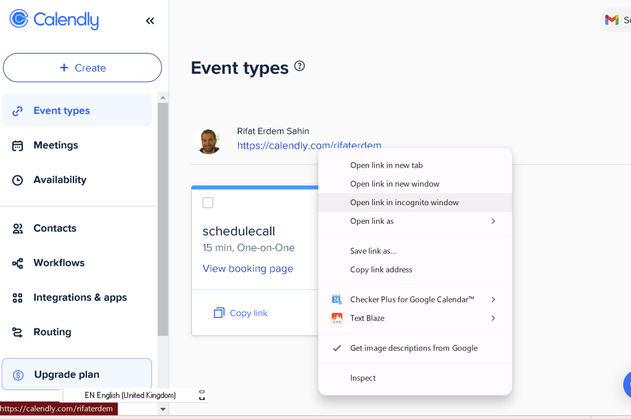
Task: Choose Inspect from context menu
Action: pos(415,378)
